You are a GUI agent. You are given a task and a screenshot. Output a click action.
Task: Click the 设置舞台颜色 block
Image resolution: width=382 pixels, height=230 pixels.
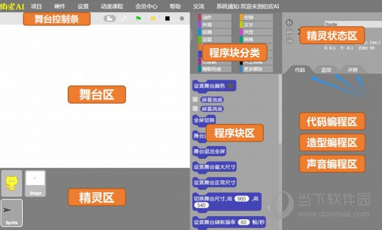tap(214, 86)
